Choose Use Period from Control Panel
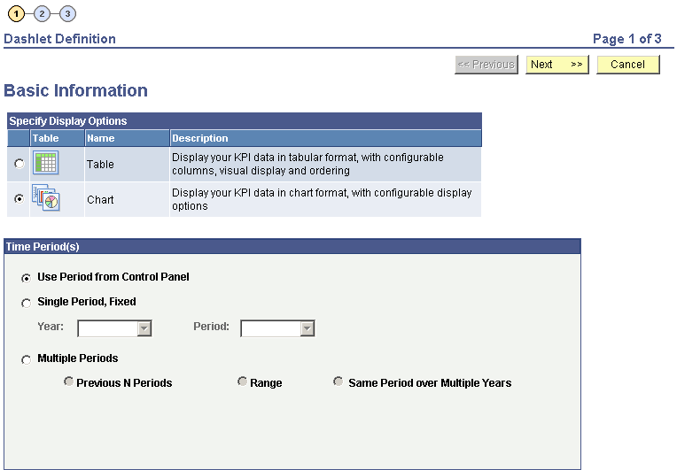The width and height of the screenshot is (677, 470). coord(26,278)
